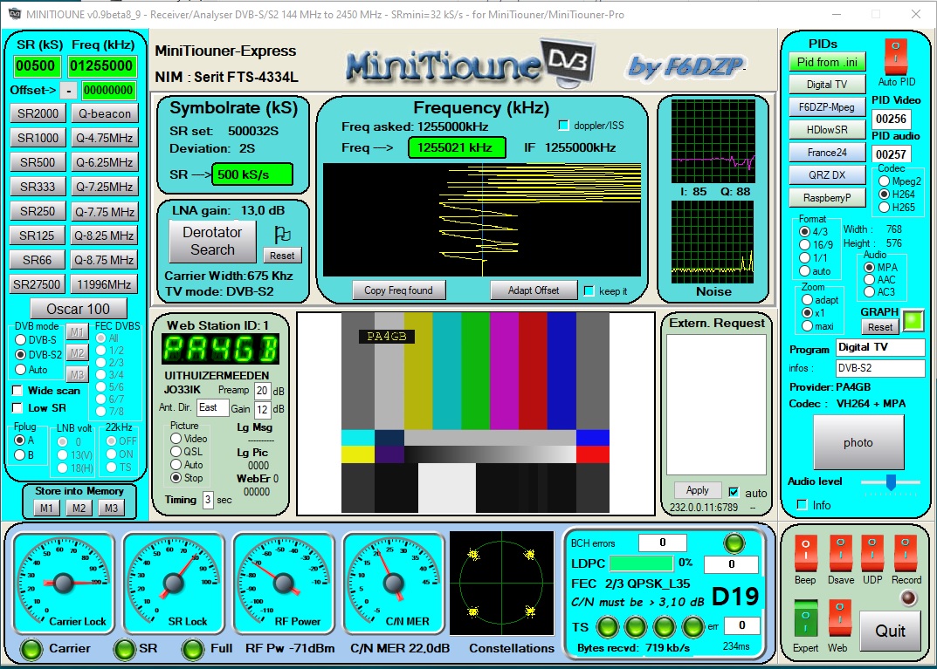The height and width of the screenshot is (669, 937).
Task: Select Mpeg2 codec radio button
Action: (885, 181)
